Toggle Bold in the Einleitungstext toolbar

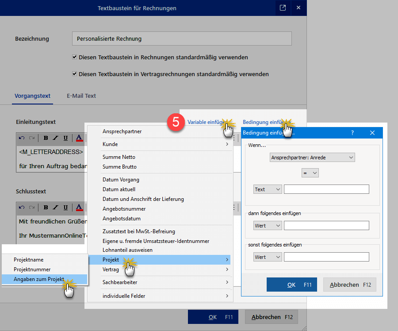(x=46, y=138)
